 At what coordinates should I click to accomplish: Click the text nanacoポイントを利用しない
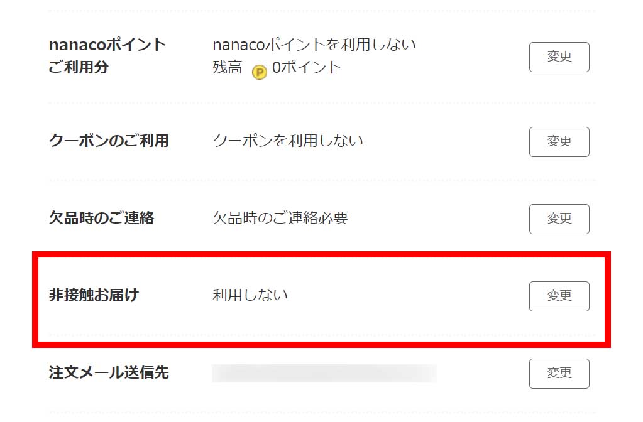(314, 45)
